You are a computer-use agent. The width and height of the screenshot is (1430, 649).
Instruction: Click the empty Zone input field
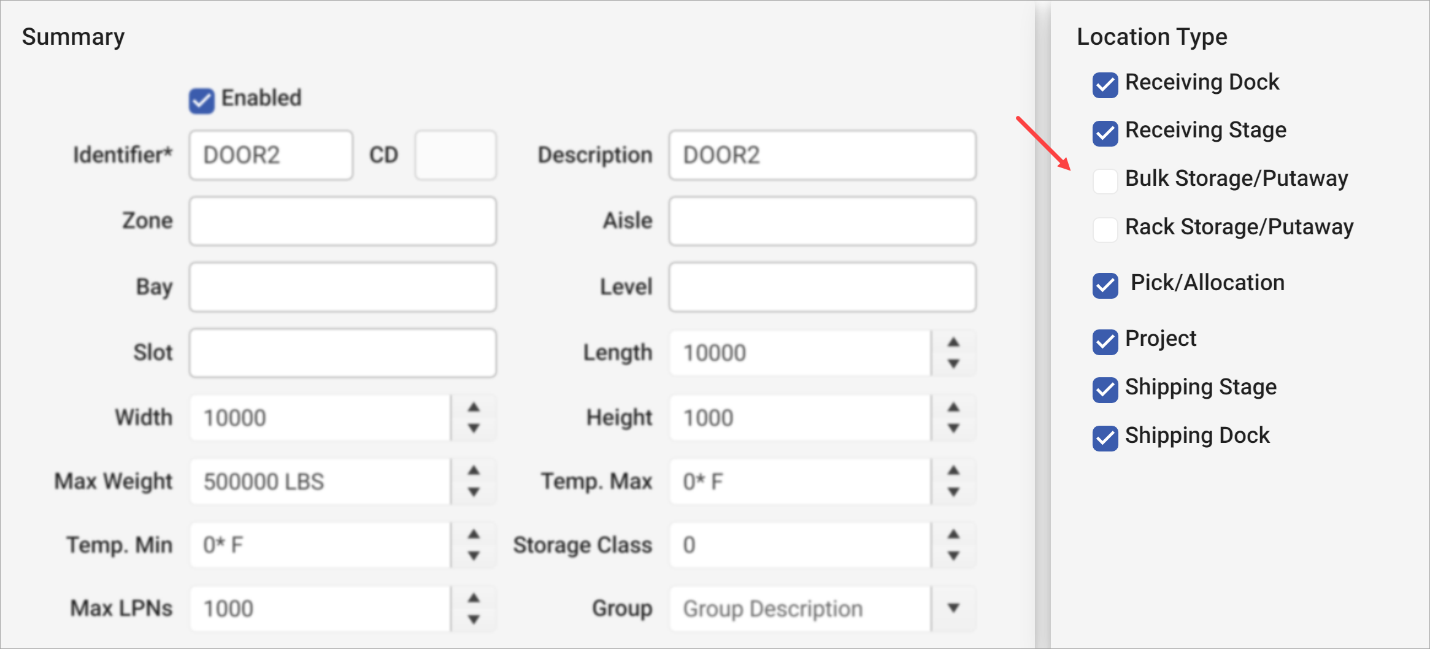342,221
